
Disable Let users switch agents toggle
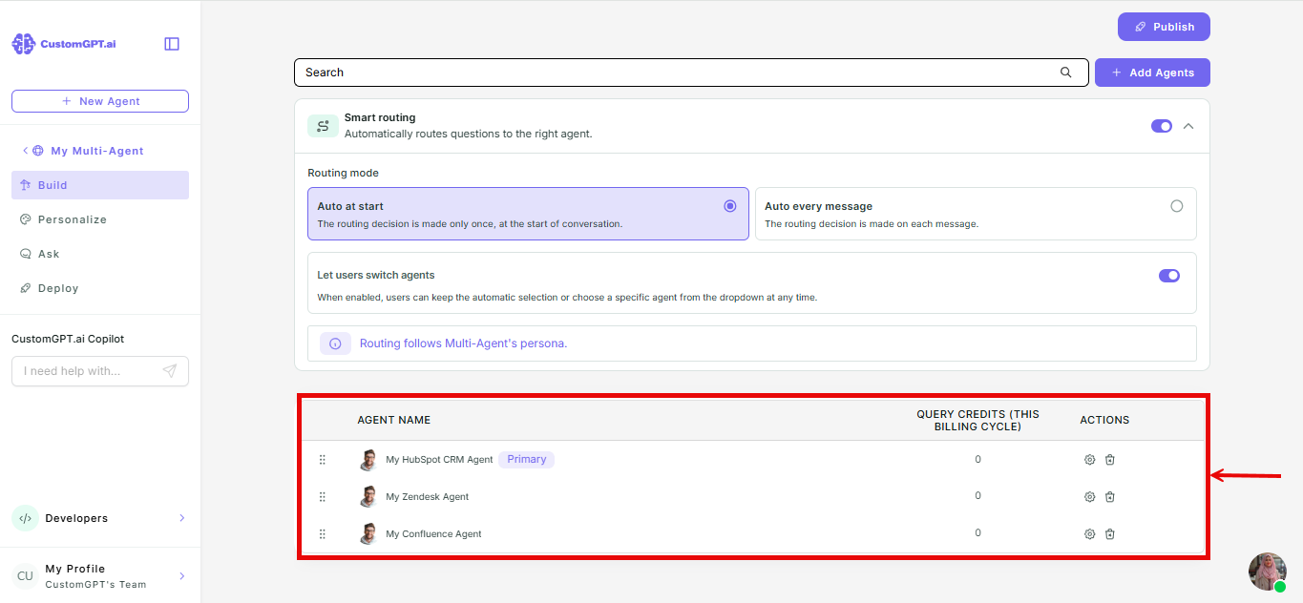click(1169, 276)
